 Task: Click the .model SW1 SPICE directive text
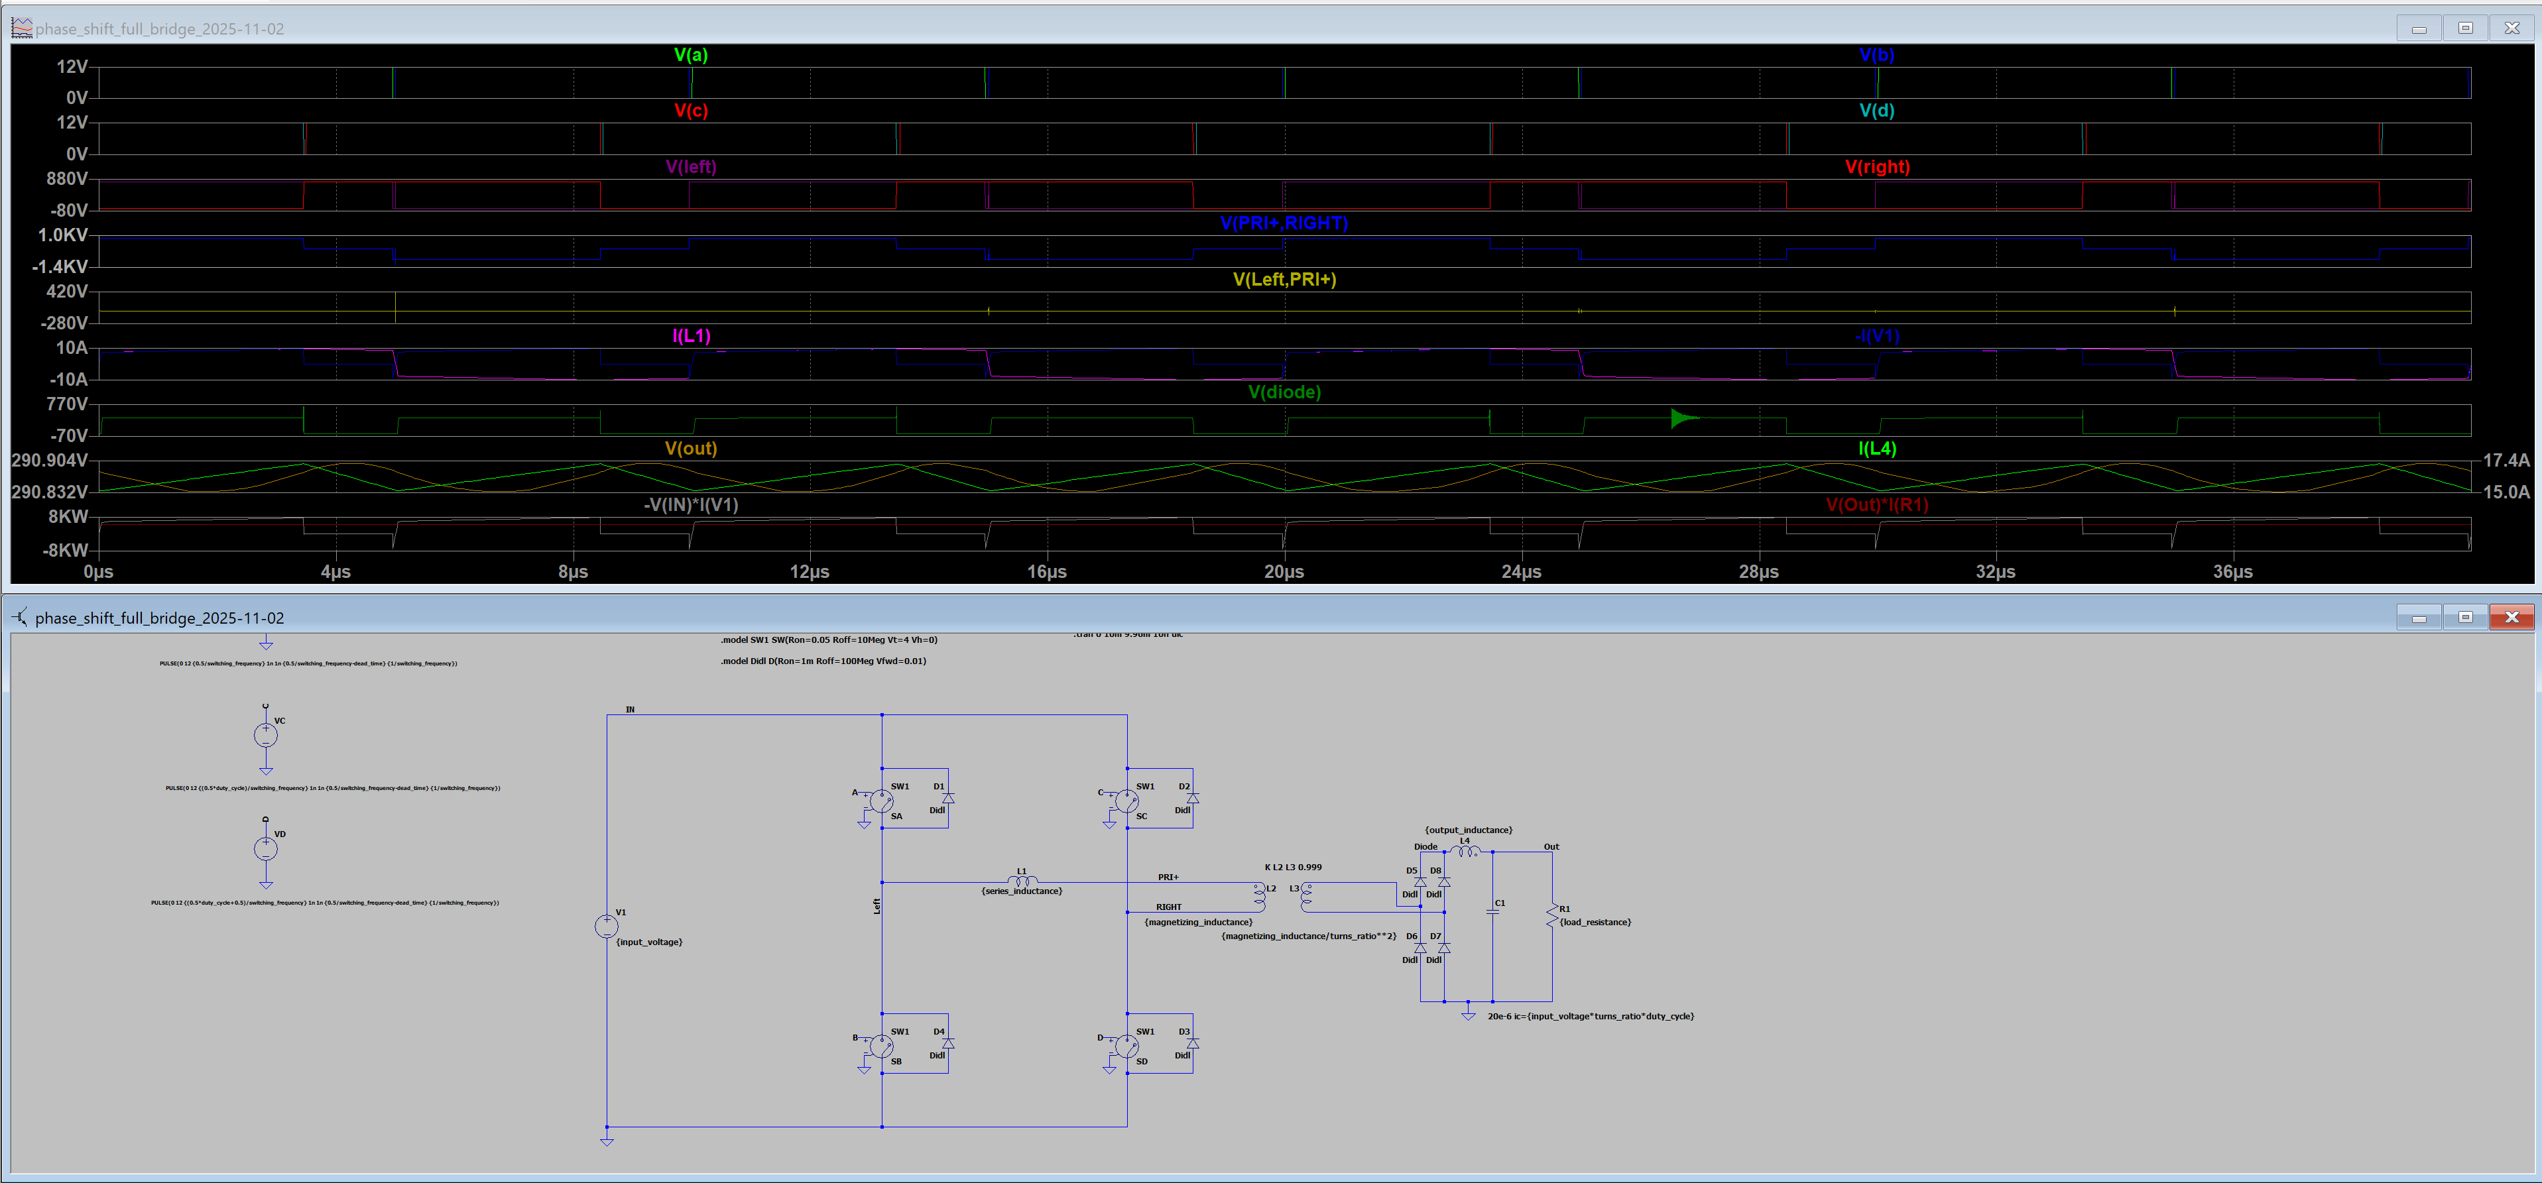click(828, 640)
